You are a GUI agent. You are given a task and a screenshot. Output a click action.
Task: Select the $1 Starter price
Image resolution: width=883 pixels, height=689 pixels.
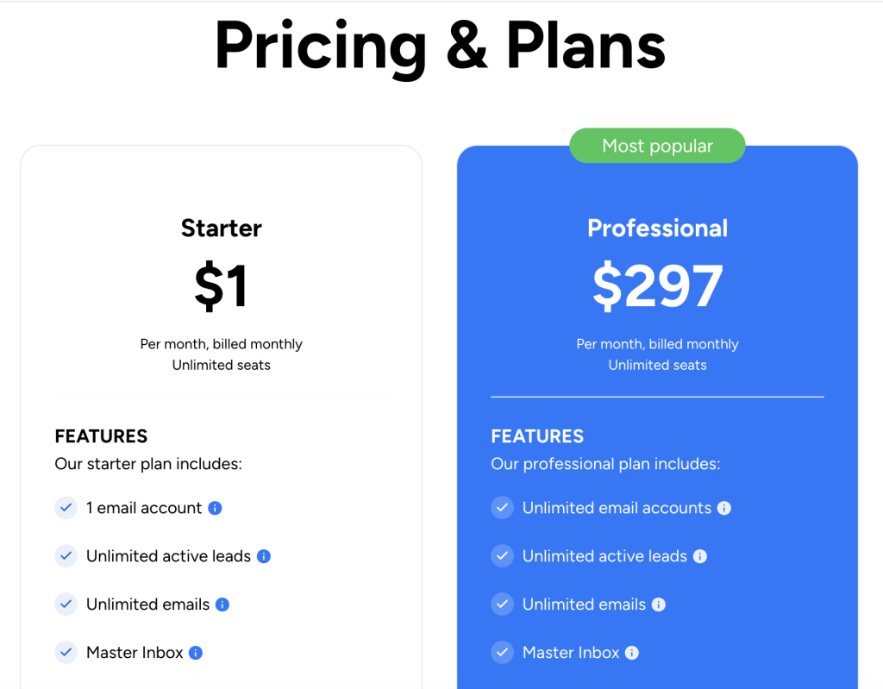221,287
